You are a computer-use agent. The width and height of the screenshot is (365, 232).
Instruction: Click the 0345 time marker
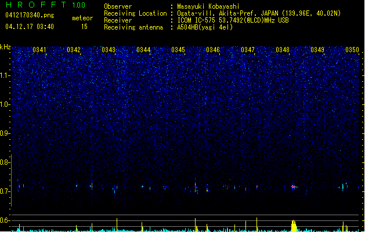(x=178, y=50)
